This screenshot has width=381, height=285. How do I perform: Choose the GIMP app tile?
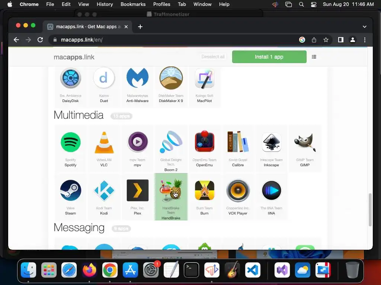305,148
